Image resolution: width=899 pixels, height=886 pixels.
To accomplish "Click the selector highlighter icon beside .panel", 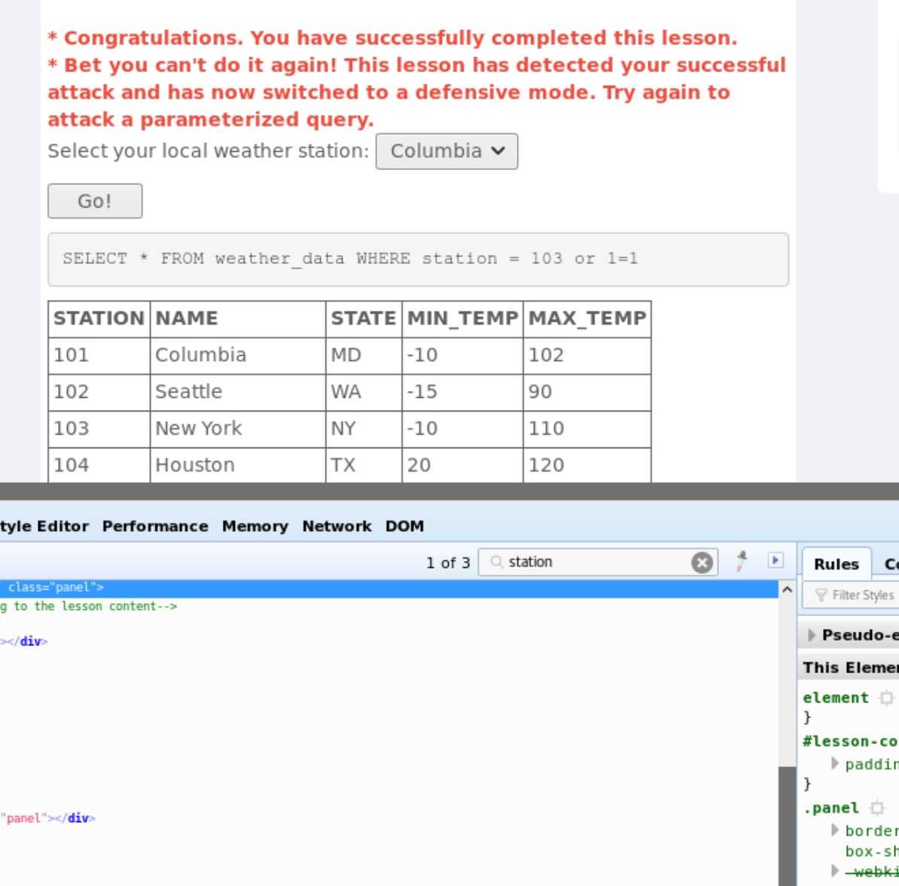I will (x=876, y=808).
